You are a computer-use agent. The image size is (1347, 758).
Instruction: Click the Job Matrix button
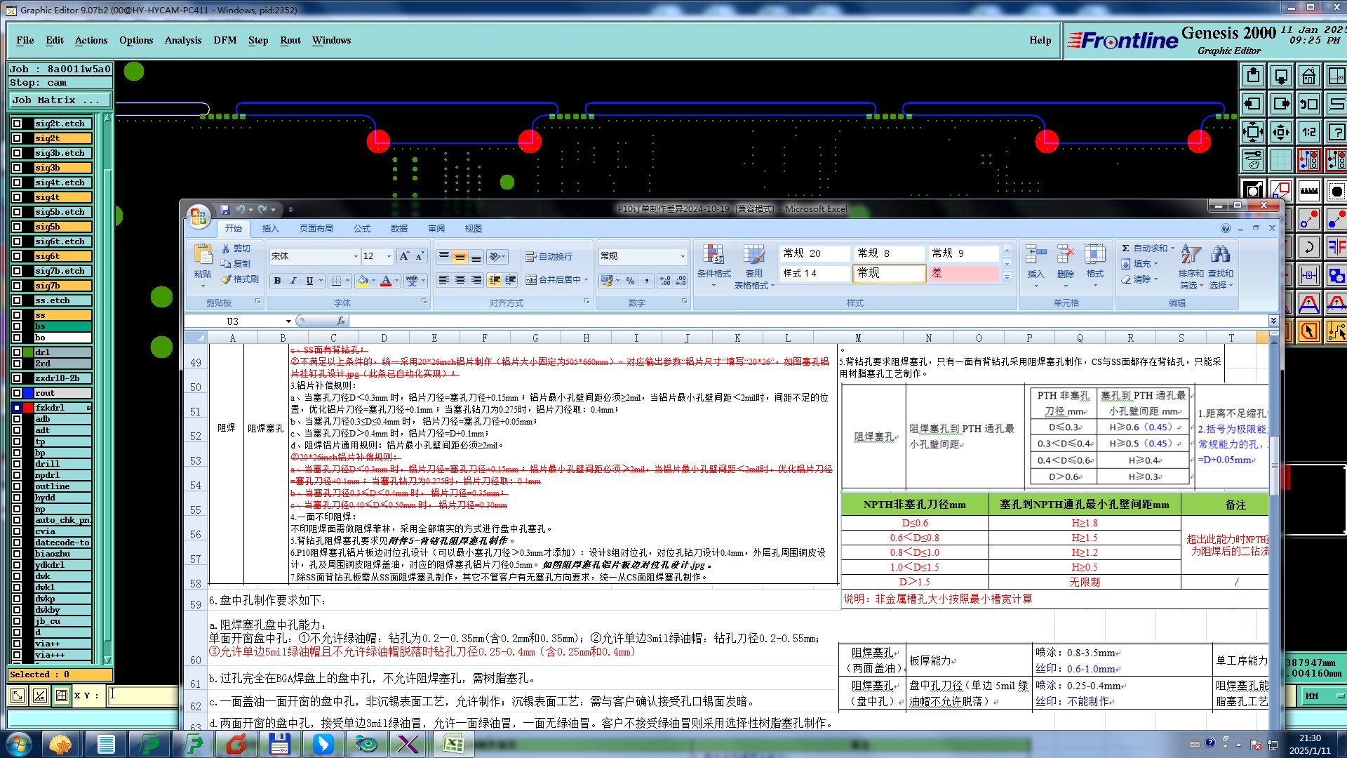tap(60, 100)
